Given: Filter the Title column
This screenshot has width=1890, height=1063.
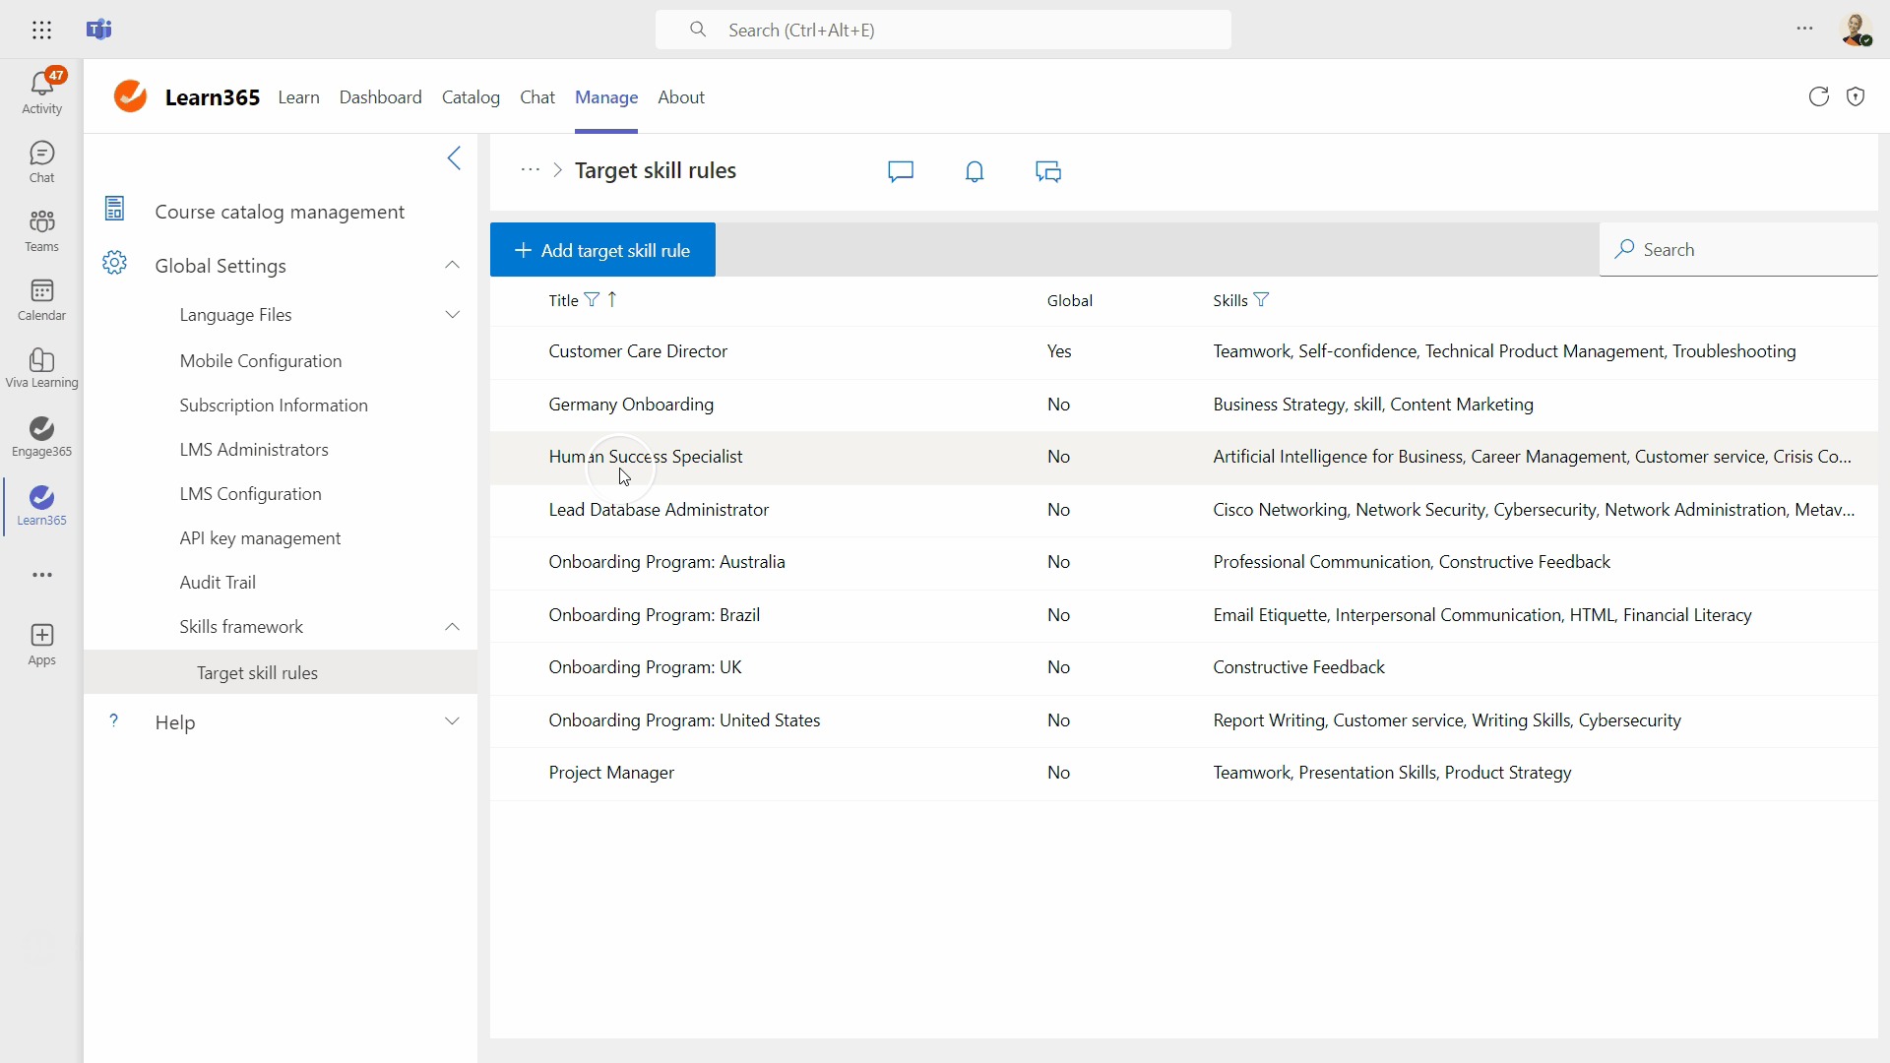Looking at the screenshot, I should (592, 299).
